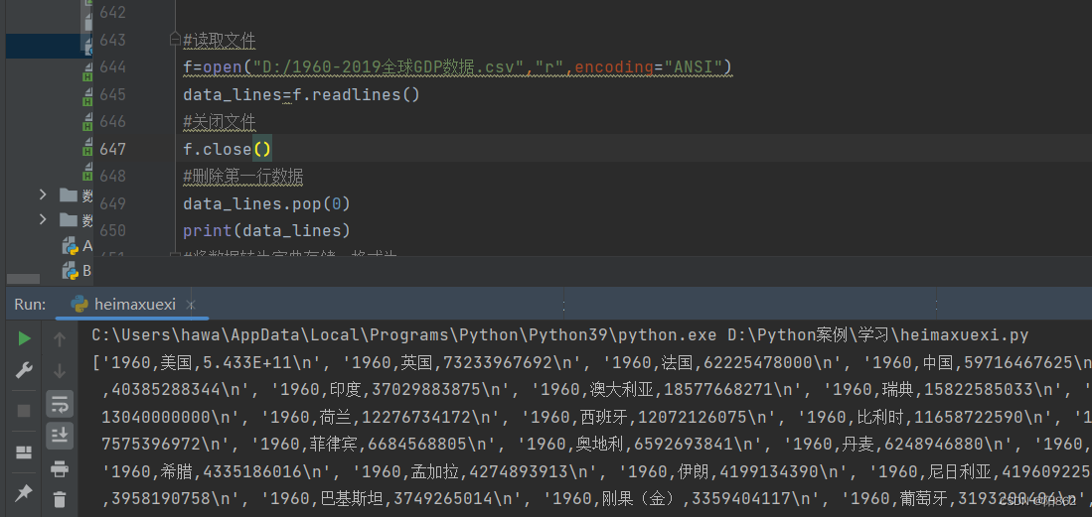
Task: Toggle scroll to end of output
Action: (60, 436)
